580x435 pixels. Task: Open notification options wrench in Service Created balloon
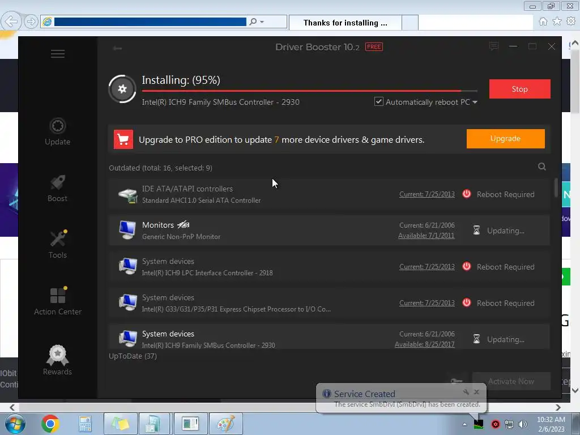click(466, 392)
